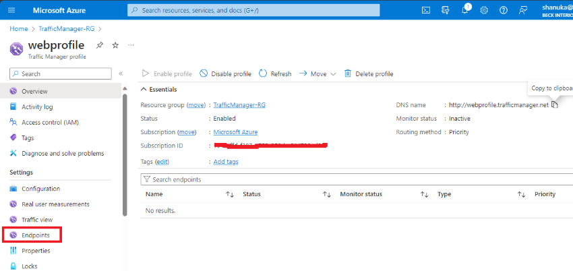This screenshot has height=271, width=573.
Task: Click the DNS name URL text
Action: [x=499, y=104]
